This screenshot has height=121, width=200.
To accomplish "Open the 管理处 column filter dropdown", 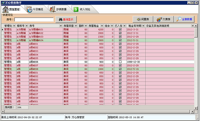I will [x=14, y=26].
